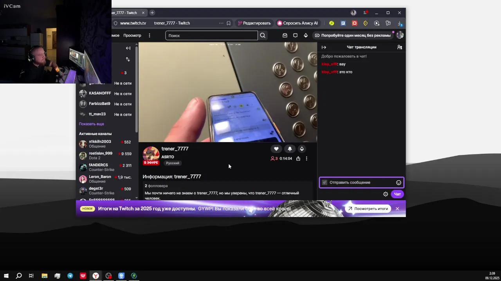Open Windows taskbar search
This screenshot has width=501, height=281.
click(18, 276)
